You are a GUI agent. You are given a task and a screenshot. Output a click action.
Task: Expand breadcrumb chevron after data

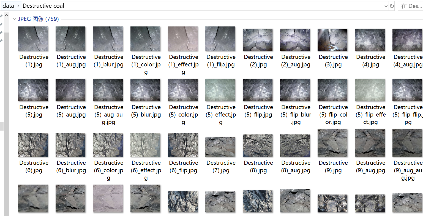(18, 6)
